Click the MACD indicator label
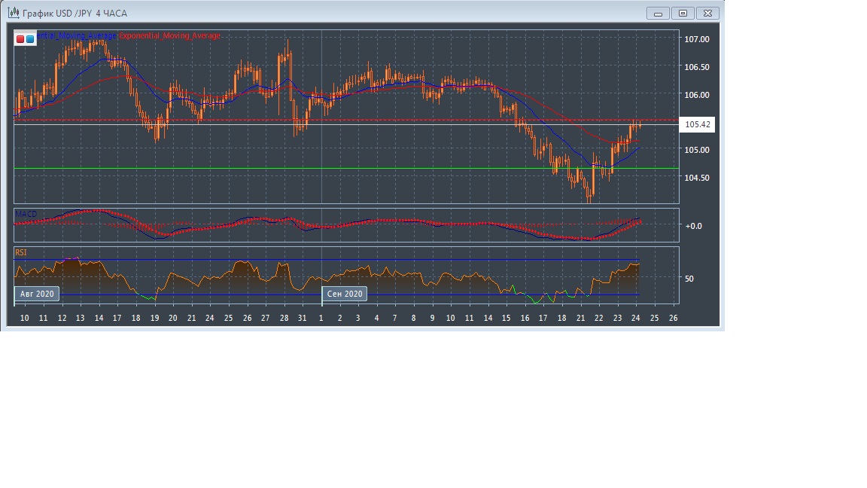Screen dimensions: 867x488 pos(26,215)
